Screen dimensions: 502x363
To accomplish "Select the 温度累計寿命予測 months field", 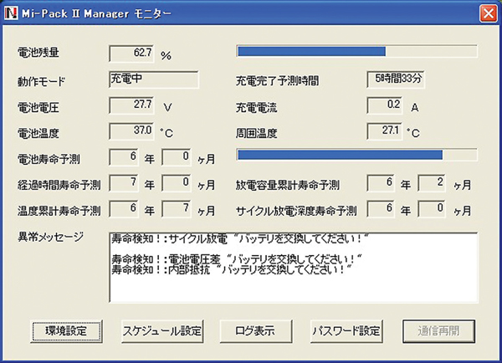I will (177, 209).
